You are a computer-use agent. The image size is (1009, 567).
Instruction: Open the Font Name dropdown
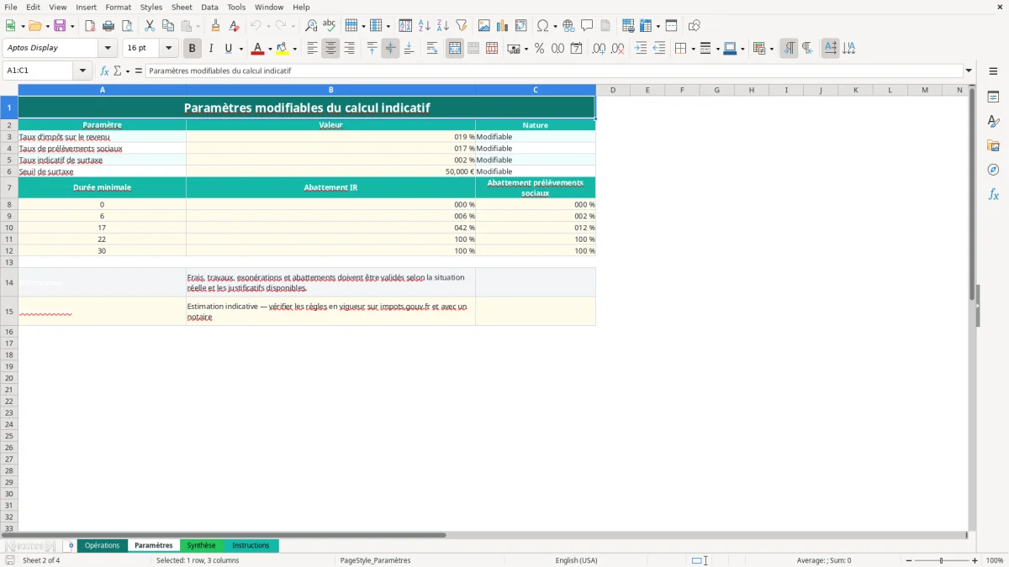(108, 49)
